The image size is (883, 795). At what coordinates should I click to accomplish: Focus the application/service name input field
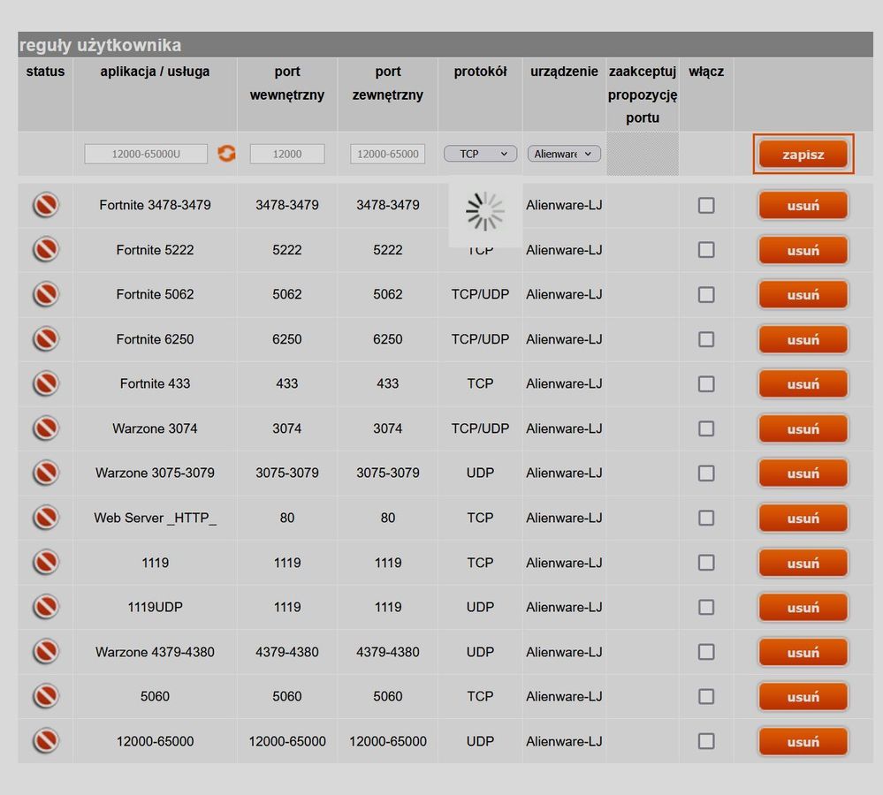tap(146, 154)
